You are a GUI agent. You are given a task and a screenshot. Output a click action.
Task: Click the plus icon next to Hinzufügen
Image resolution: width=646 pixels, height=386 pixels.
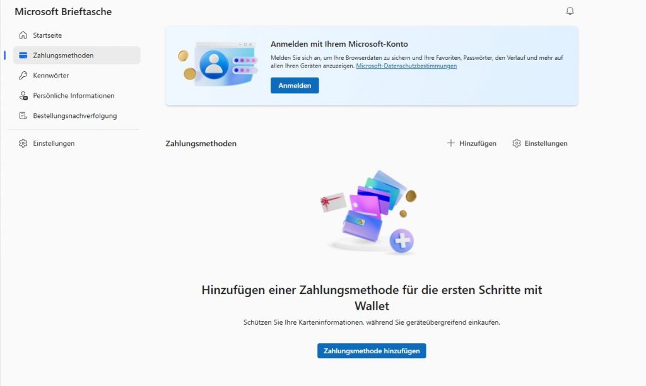pyautogui.click(x=451, y=143)
